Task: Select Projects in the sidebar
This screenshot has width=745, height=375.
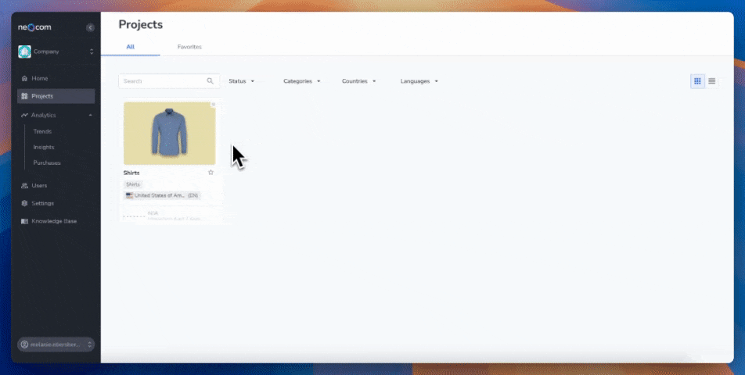Action: [x=42, y=96]
